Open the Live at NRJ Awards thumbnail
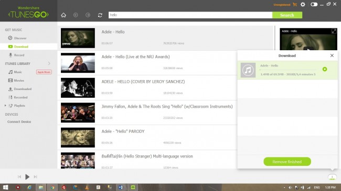This screenshot has width=341, height=191. point(78,63)
